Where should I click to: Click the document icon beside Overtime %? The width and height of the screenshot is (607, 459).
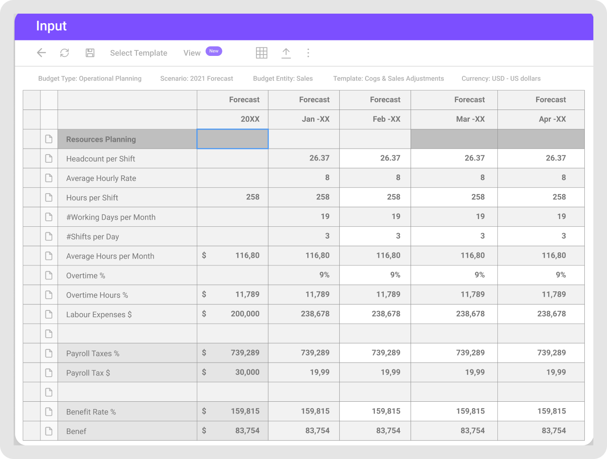pyautogui.click(x=49, y=275)
